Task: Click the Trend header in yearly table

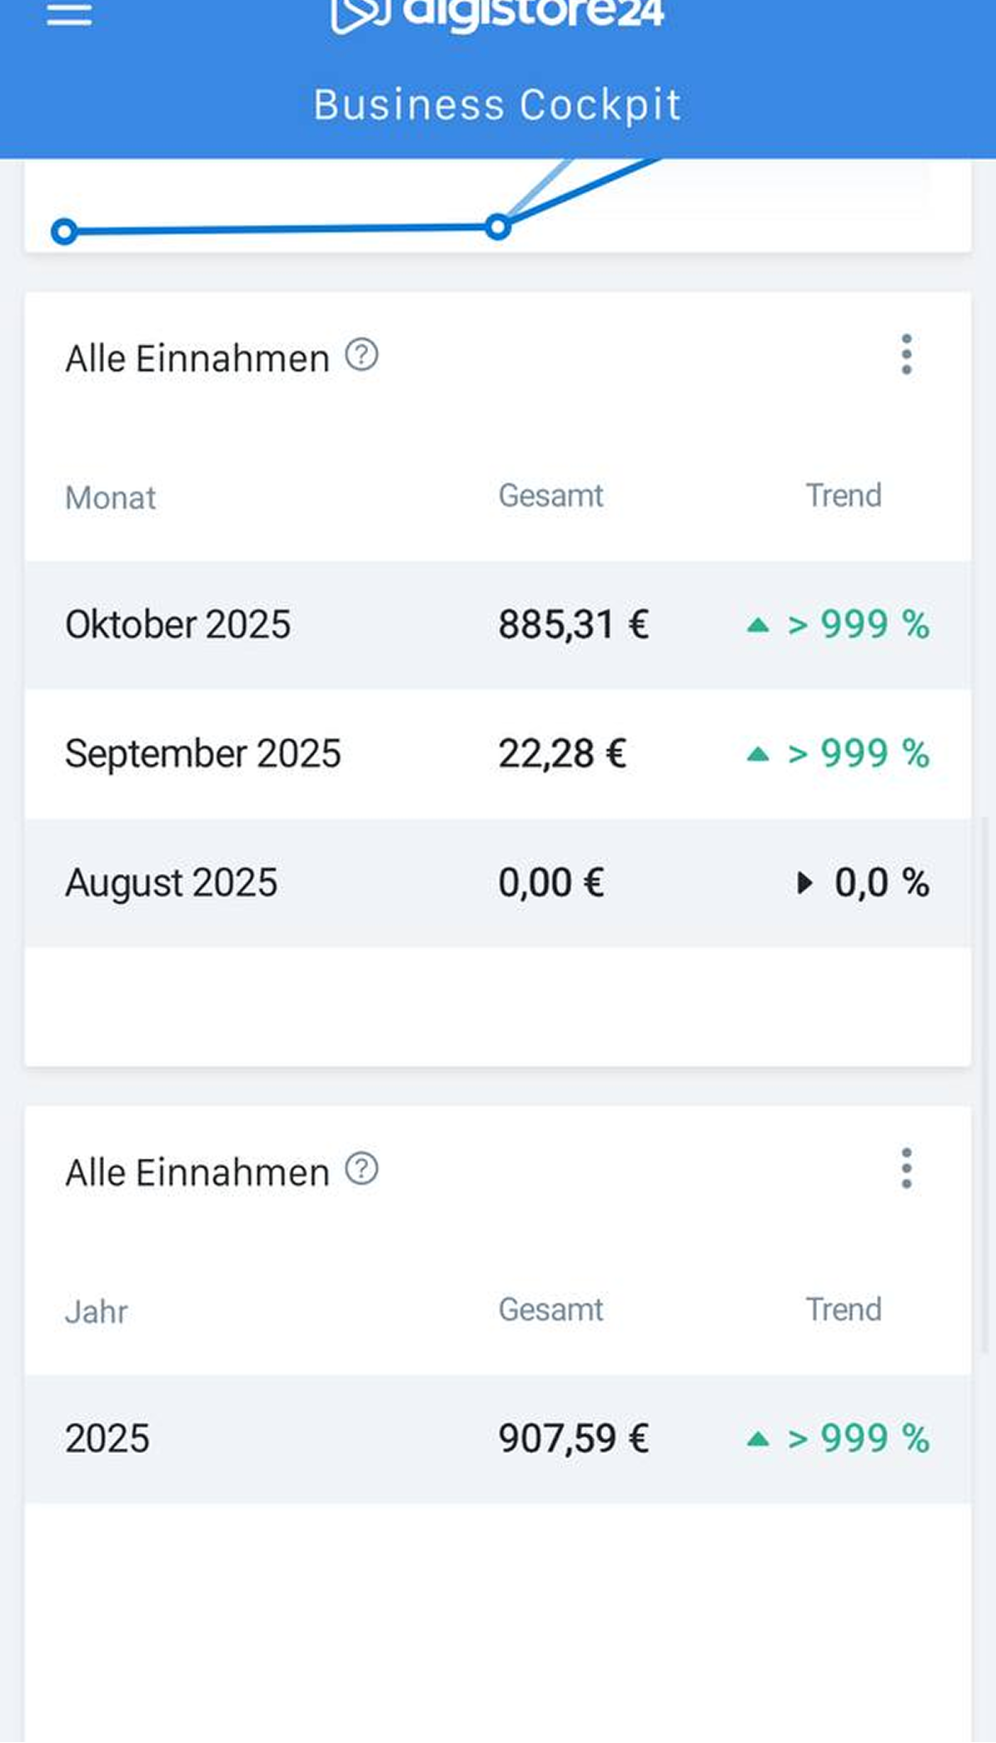Action: [x=843, y=1310]
